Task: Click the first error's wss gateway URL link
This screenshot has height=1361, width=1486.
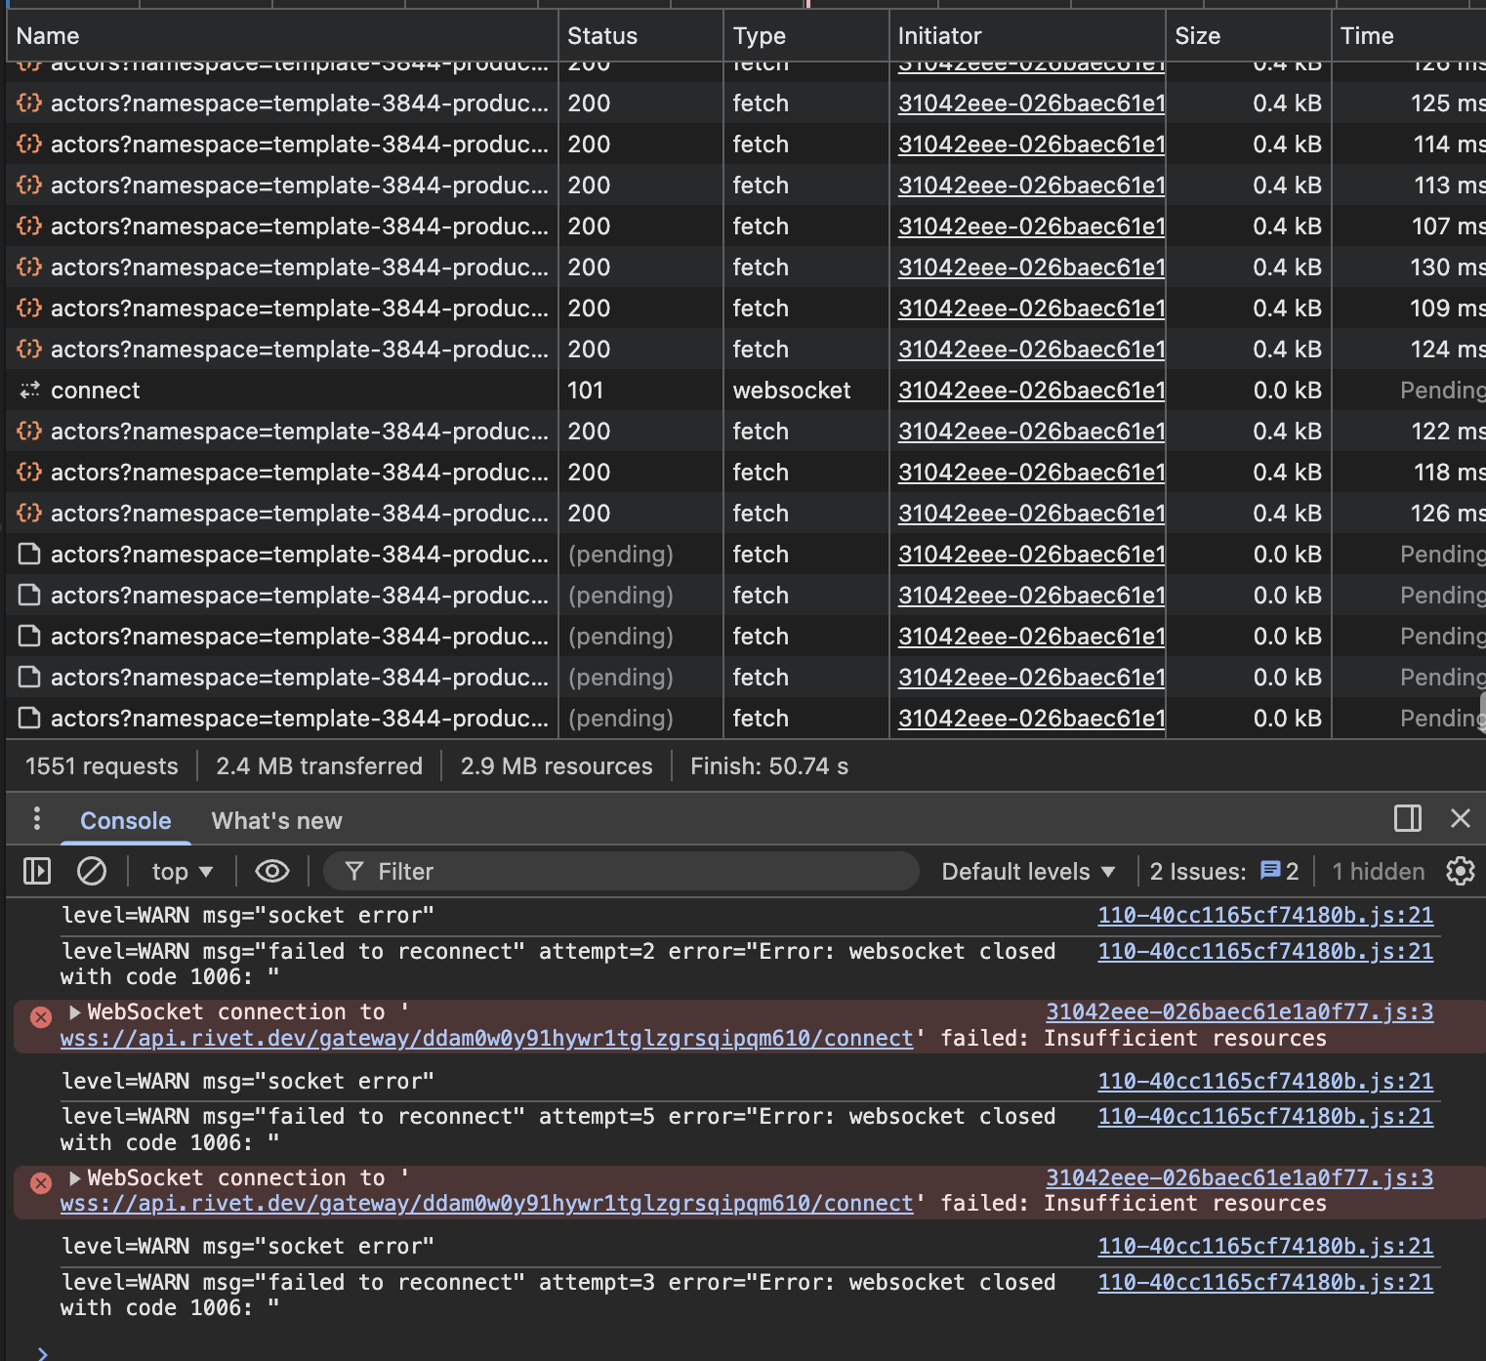Action: click(x=486, y=1039)
